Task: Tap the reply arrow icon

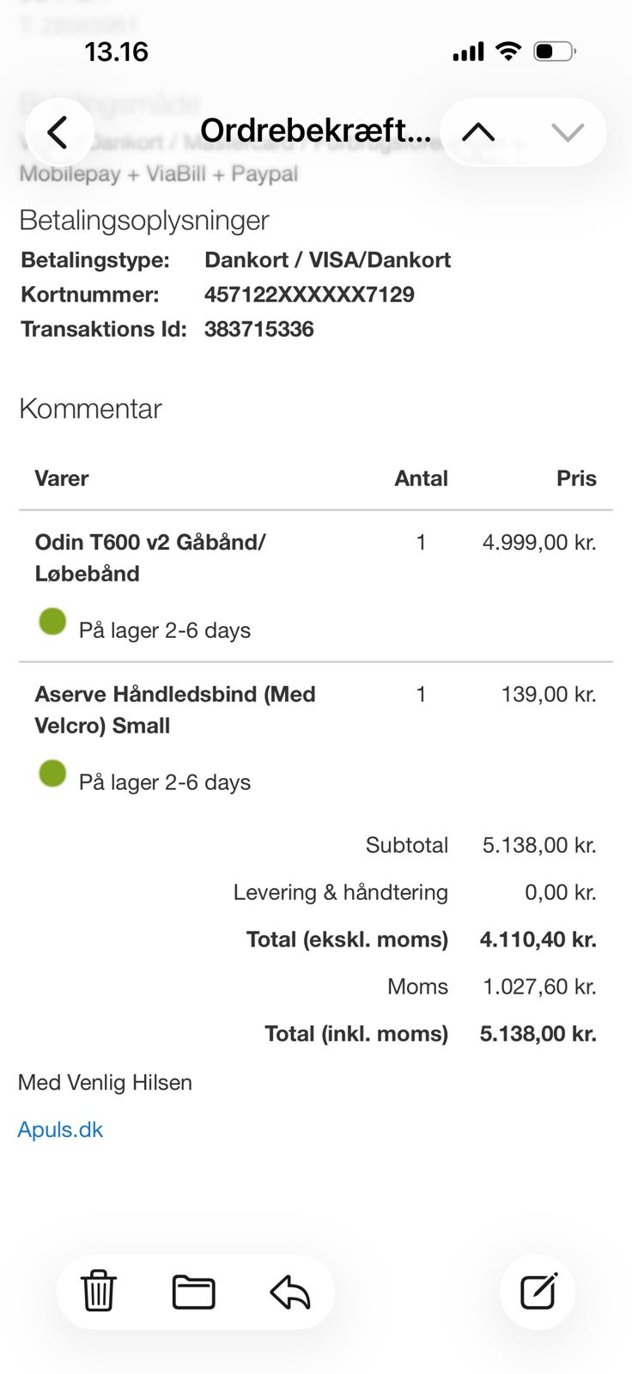Action: pos(290,1291)
